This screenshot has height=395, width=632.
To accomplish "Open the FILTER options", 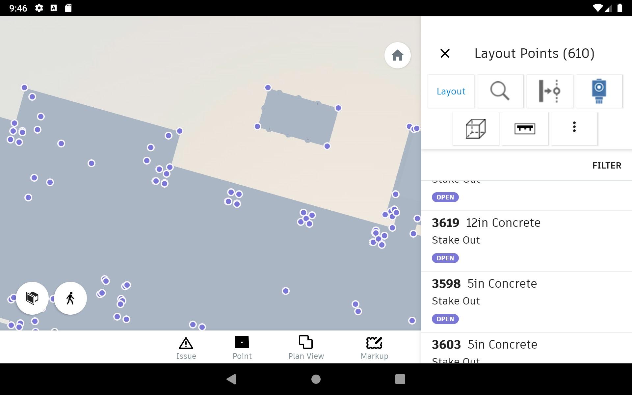I will [x=607, y=166].
